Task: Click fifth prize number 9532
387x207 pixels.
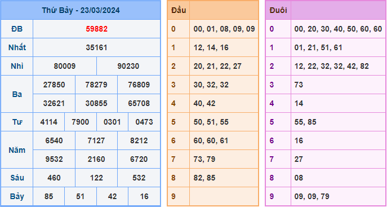Action: (54, 159)
